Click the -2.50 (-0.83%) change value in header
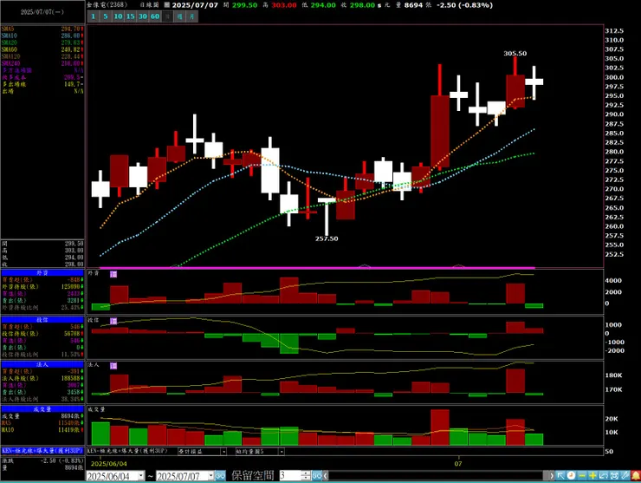 (464, 5)
